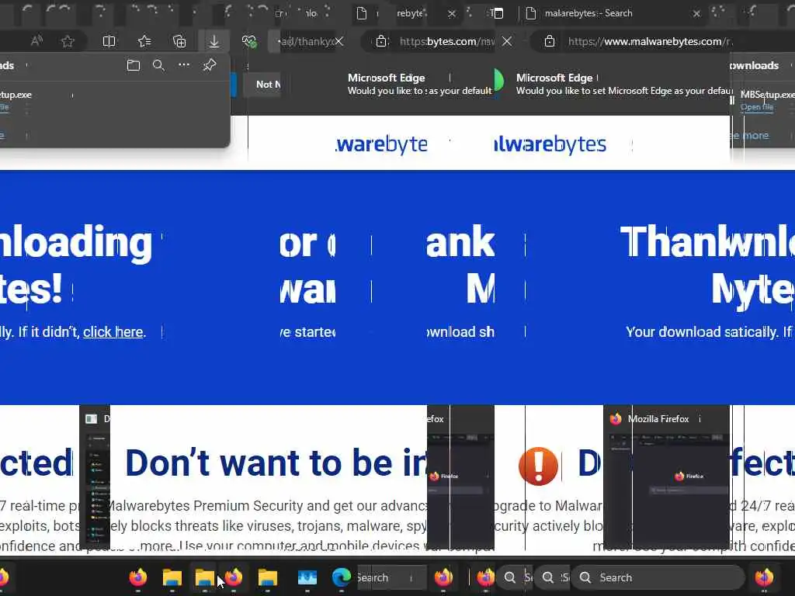Screen dimensions: 795x596
Task: Close the 'malarebytes - Search' tab
Action: click(696, 14)
